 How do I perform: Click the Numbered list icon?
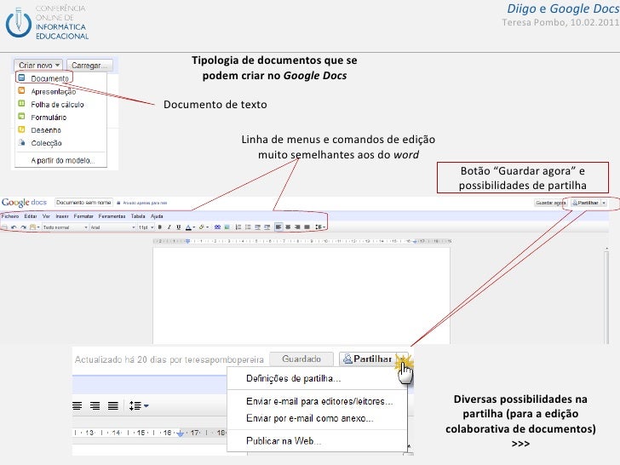(238, 227)
